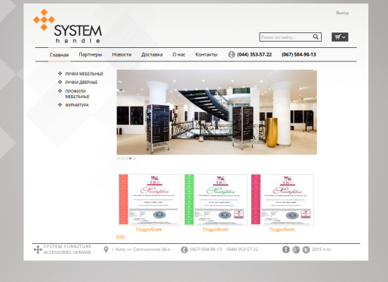The height and width of the screenshot is (282, 388).
Task: Click the Google Plus icon in footer
Action: (x=296, y=250)
